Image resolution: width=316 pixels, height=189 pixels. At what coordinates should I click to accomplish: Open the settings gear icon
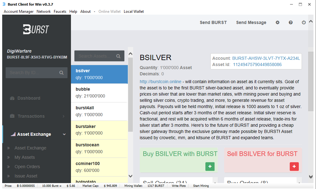click(278, 22)
